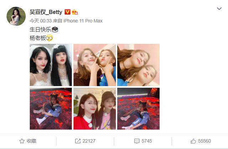
Task: Click the iPhone 11 Pro Max source link
Action: (x=83, y=21)
